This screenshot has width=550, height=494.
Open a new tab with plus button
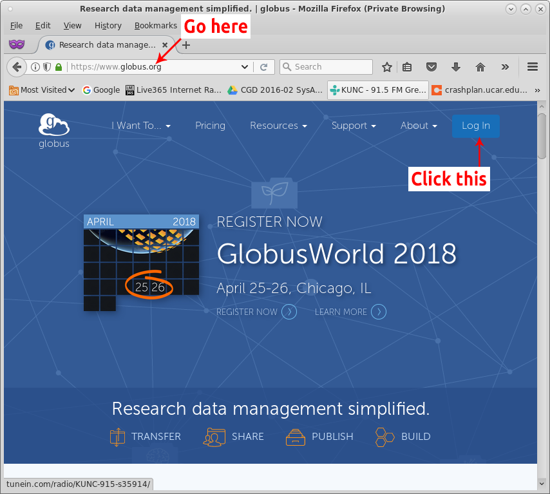(x=186, y=45)
